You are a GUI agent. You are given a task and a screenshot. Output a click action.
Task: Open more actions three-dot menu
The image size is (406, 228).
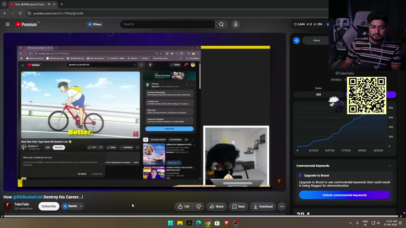[282, 206]
